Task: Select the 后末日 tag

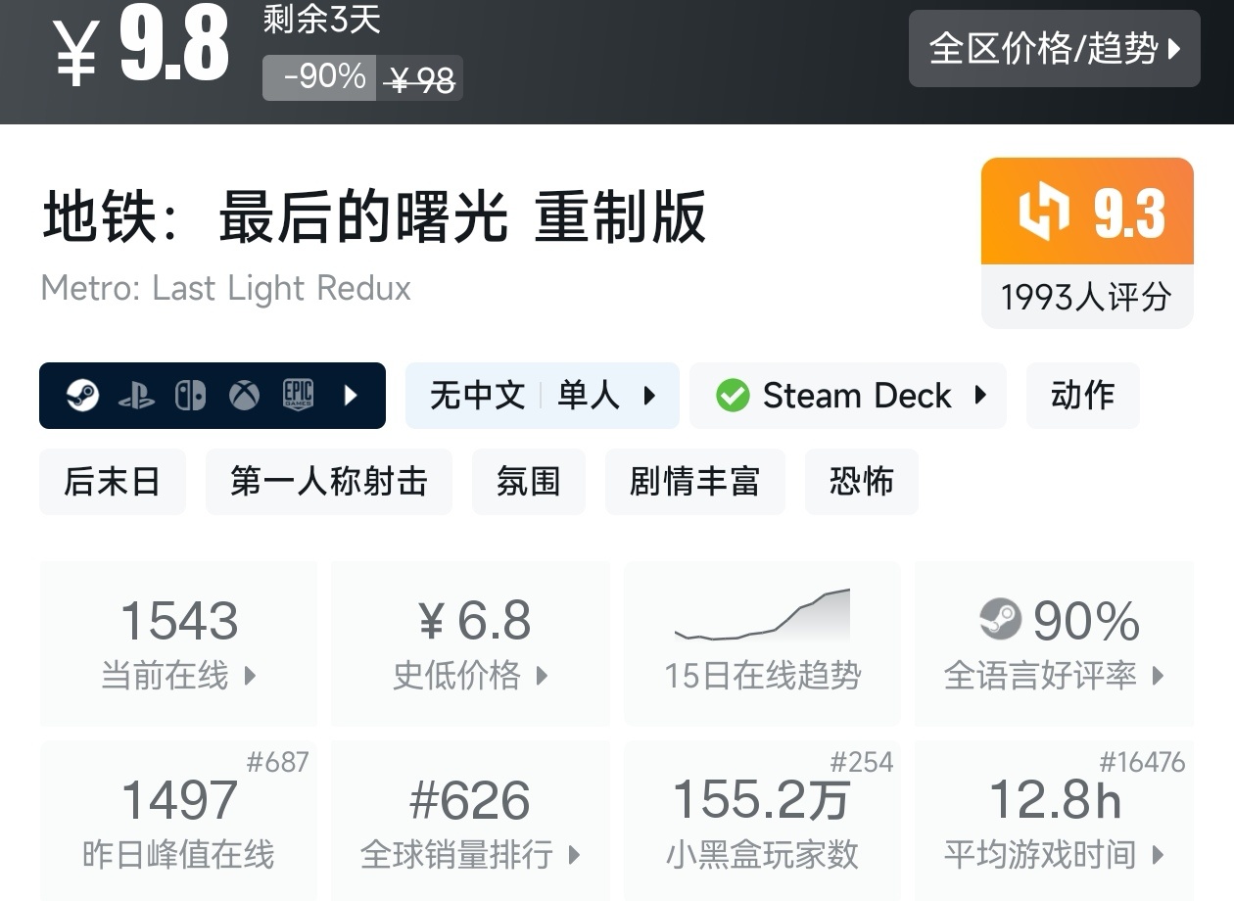Action: (x=112, y=482)
